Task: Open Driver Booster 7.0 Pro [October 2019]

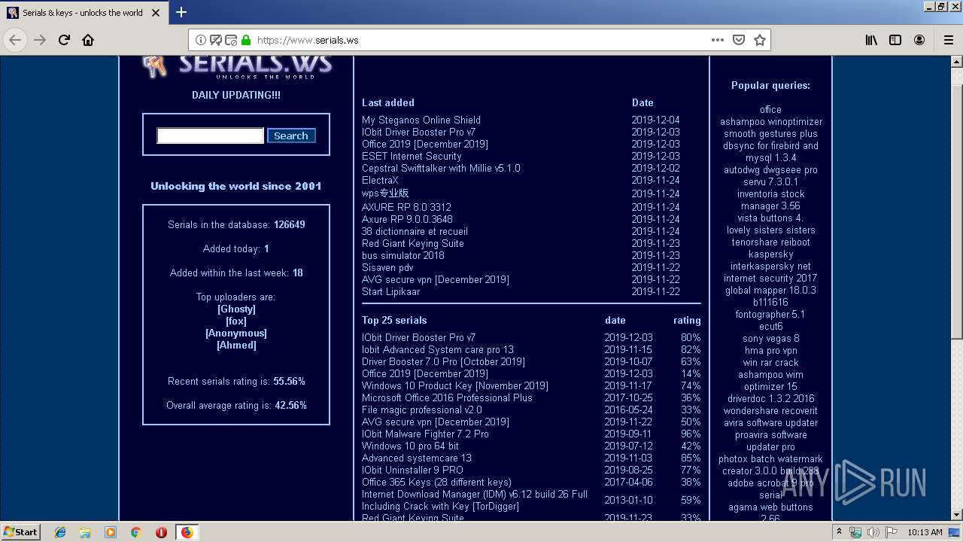Action: tap(443, 361)
